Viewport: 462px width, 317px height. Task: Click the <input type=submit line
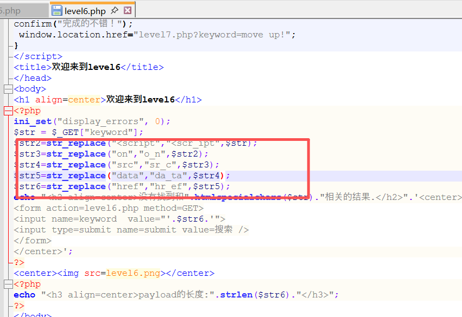pyautogui.click(x=131, y=230)
